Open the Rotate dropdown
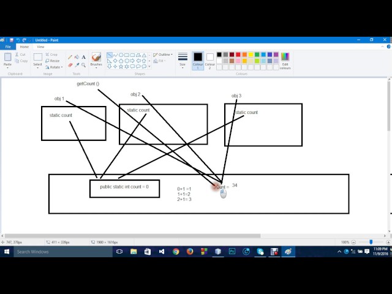Image resolution: width=392 pixels, height=294 pixels. (54, 67)
